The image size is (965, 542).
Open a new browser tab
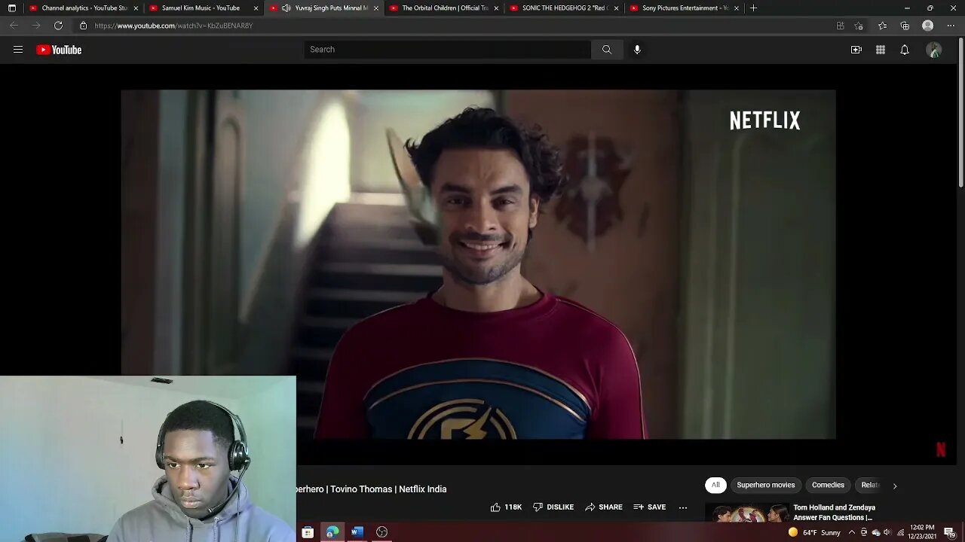pyautogui.click(x=753, y=8)
